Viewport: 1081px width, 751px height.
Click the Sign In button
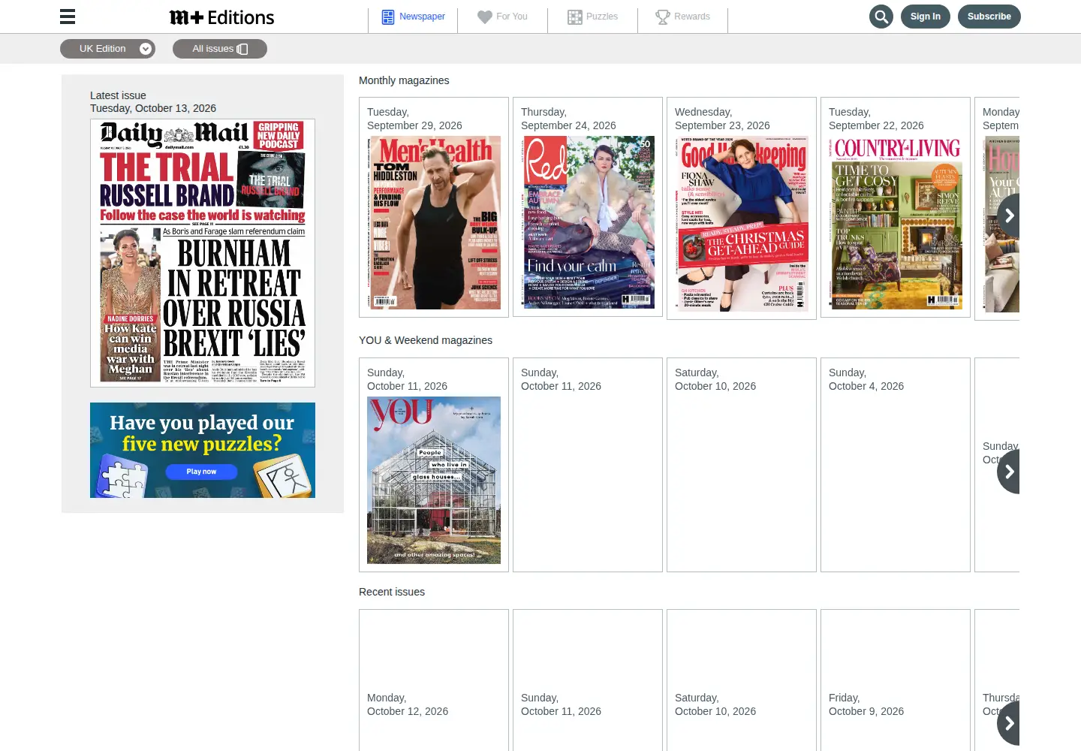click(x=926, y=17)
